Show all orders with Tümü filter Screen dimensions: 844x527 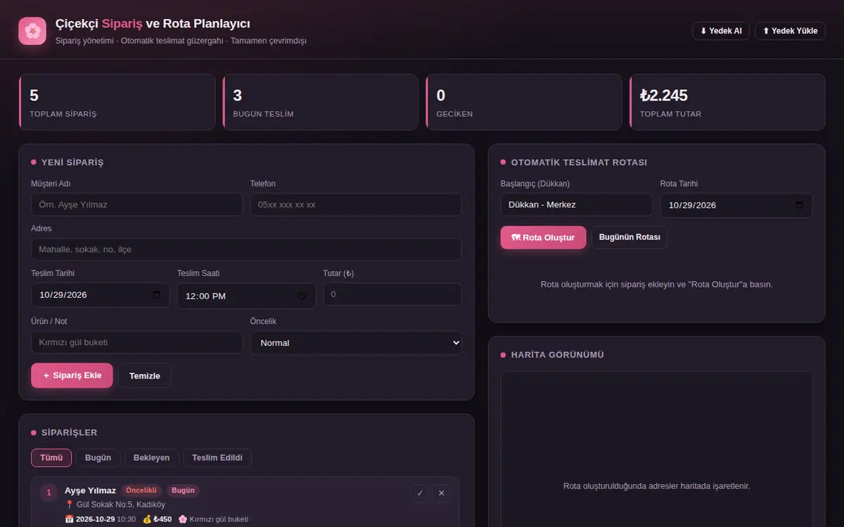pos(51,457)
